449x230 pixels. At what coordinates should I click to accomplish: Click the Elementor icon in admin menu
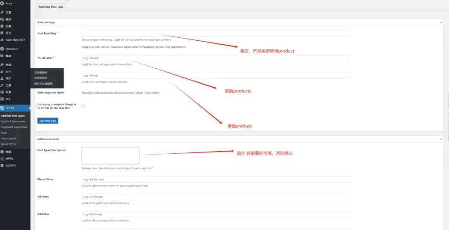[x=2, y=49]
